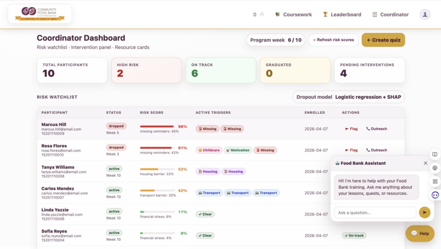441x249 pixels.
Task: Click Carlos Mendez's 42% risk bar
Action: coord(157,191)
